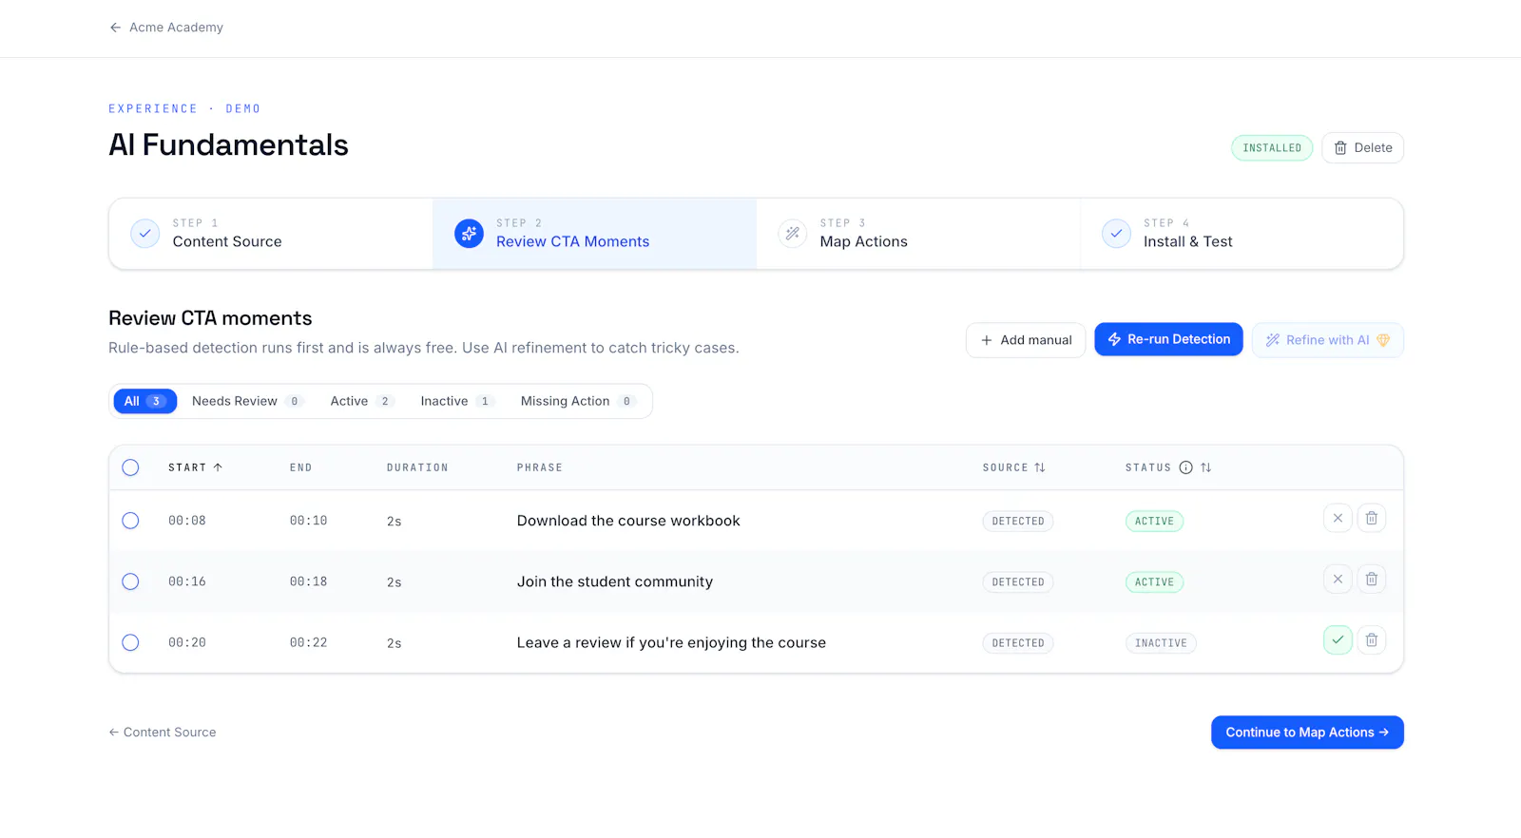Click the Delete experience button

point(1362,148)
